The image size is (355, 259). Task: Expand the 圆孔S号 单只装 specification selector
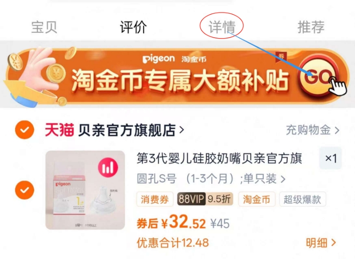tap(211, 178)
